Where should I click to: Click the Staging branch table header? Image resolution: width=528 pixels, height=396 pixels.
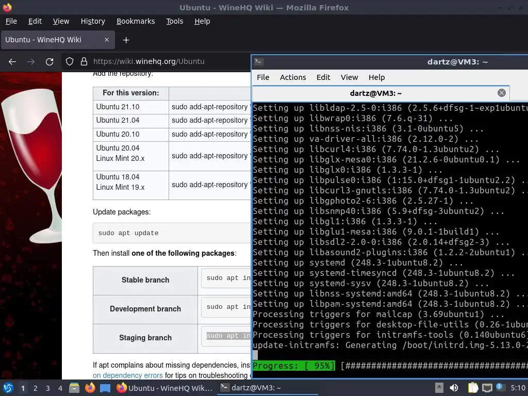(145, 338)
